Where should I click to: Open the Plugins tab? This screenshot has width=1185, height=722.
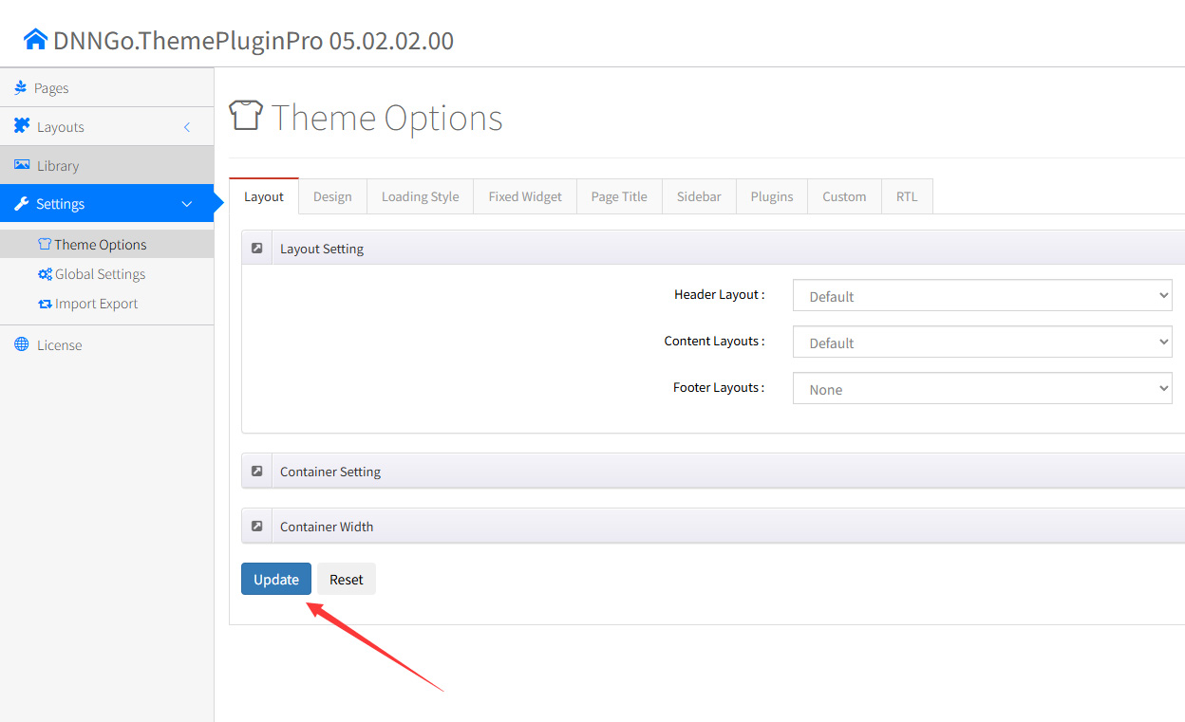click(x=772, y=196)
